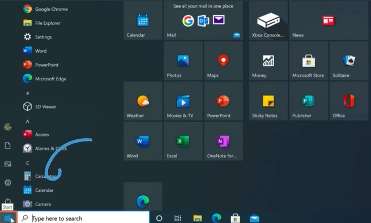Open the user account avatar
This screenshot has height=223, width=371.
(7, 127)
